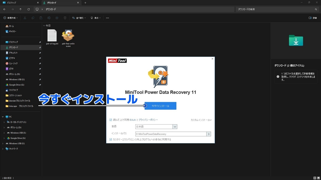Refresh the Downloads folder view
This screenshot has height=180, width=321.
tap(29, 9)
